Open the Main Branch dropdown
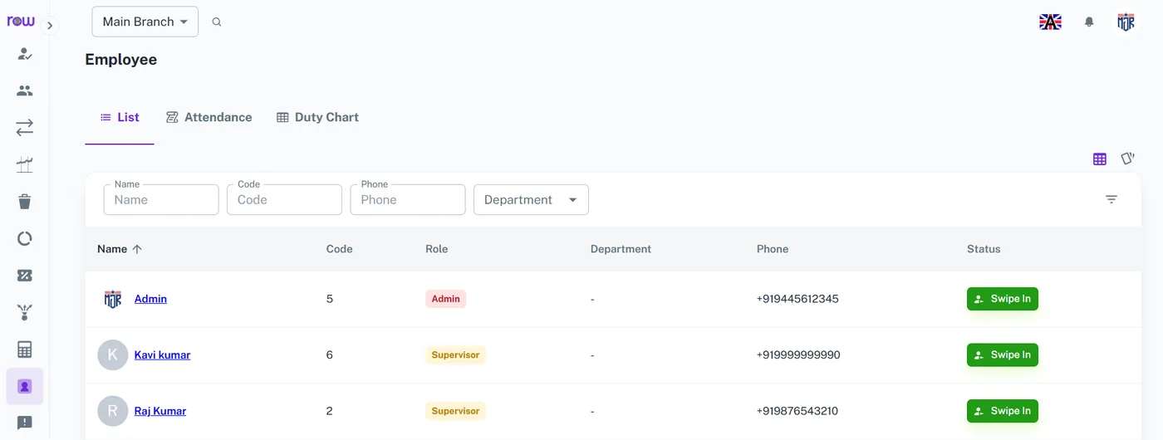Image resolution: width=1163 pixels, height=440 pixels. (145, 22)
